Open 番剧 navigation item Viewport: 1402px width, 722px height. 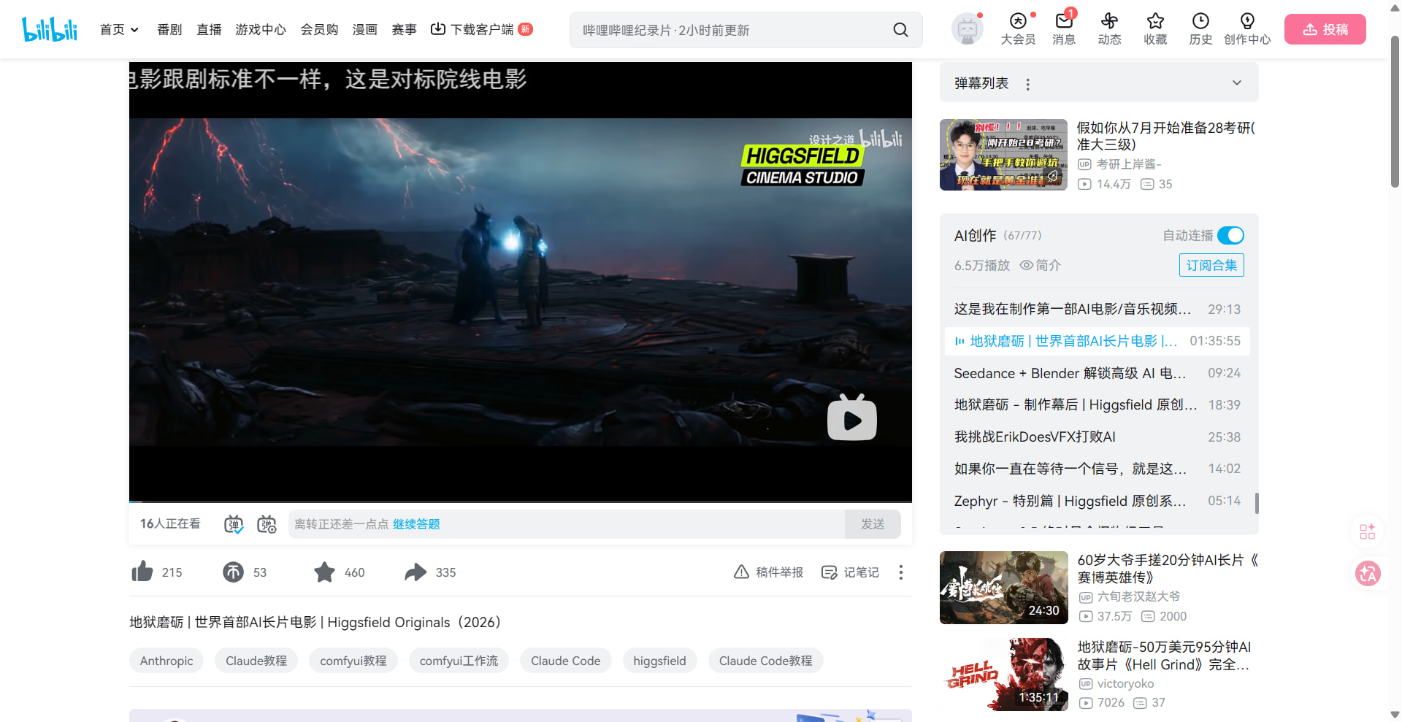point(169,29)
